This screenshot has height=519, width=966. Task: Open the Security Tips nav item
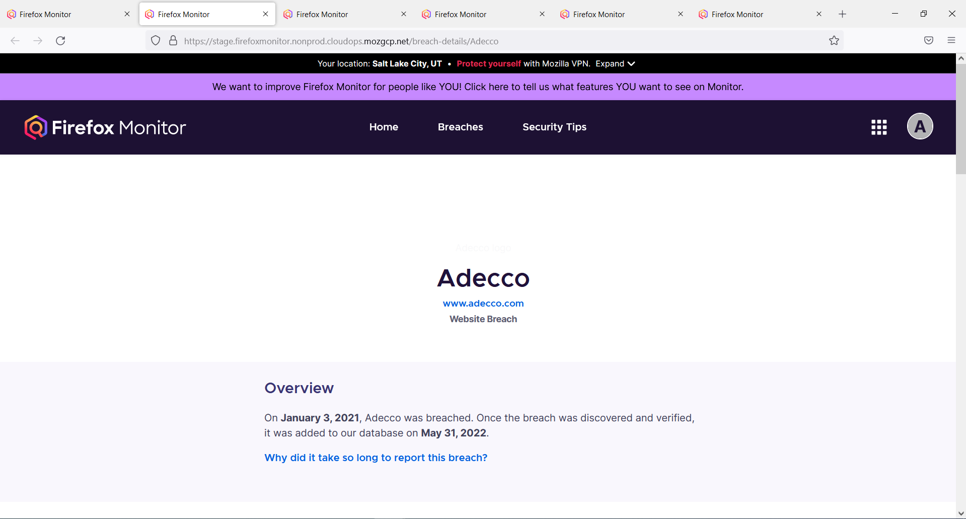pos(554,127)
